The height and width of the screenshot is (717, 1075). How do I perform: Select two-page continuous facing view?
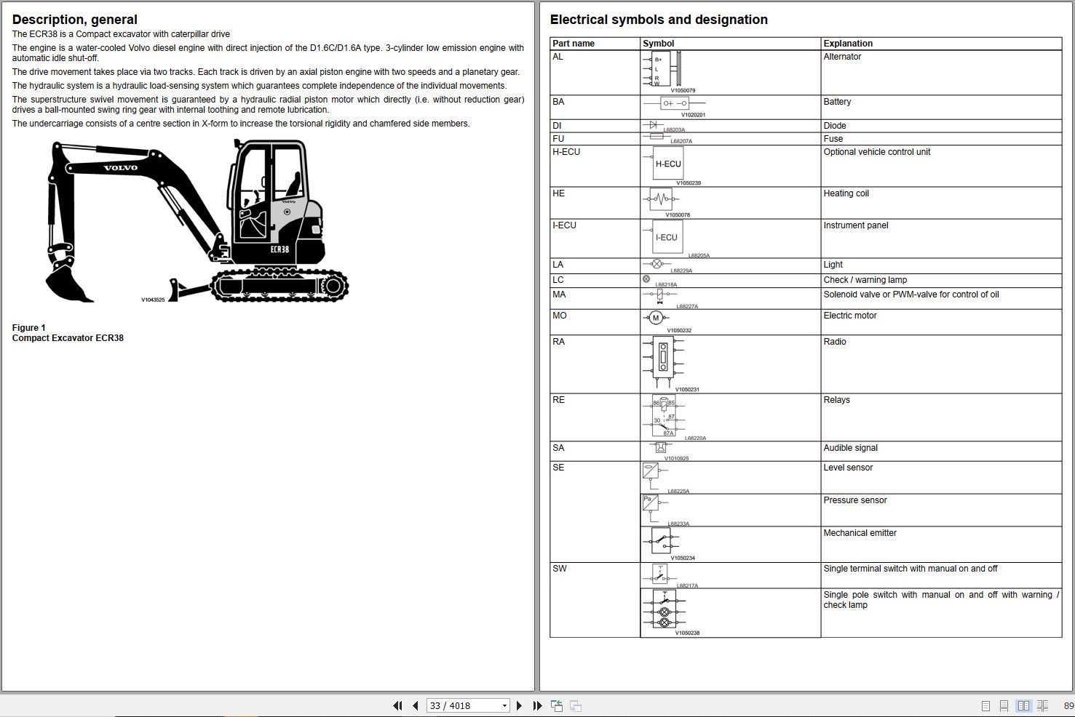tap(1042, 705)
